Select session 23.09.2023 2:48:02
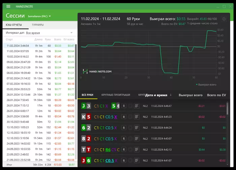The height and width of the screenshot is (170, 236). click(x=39, y=155)
